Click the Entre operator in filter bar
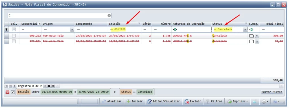The width and height of the screenshot is (289, 108). 35,92
